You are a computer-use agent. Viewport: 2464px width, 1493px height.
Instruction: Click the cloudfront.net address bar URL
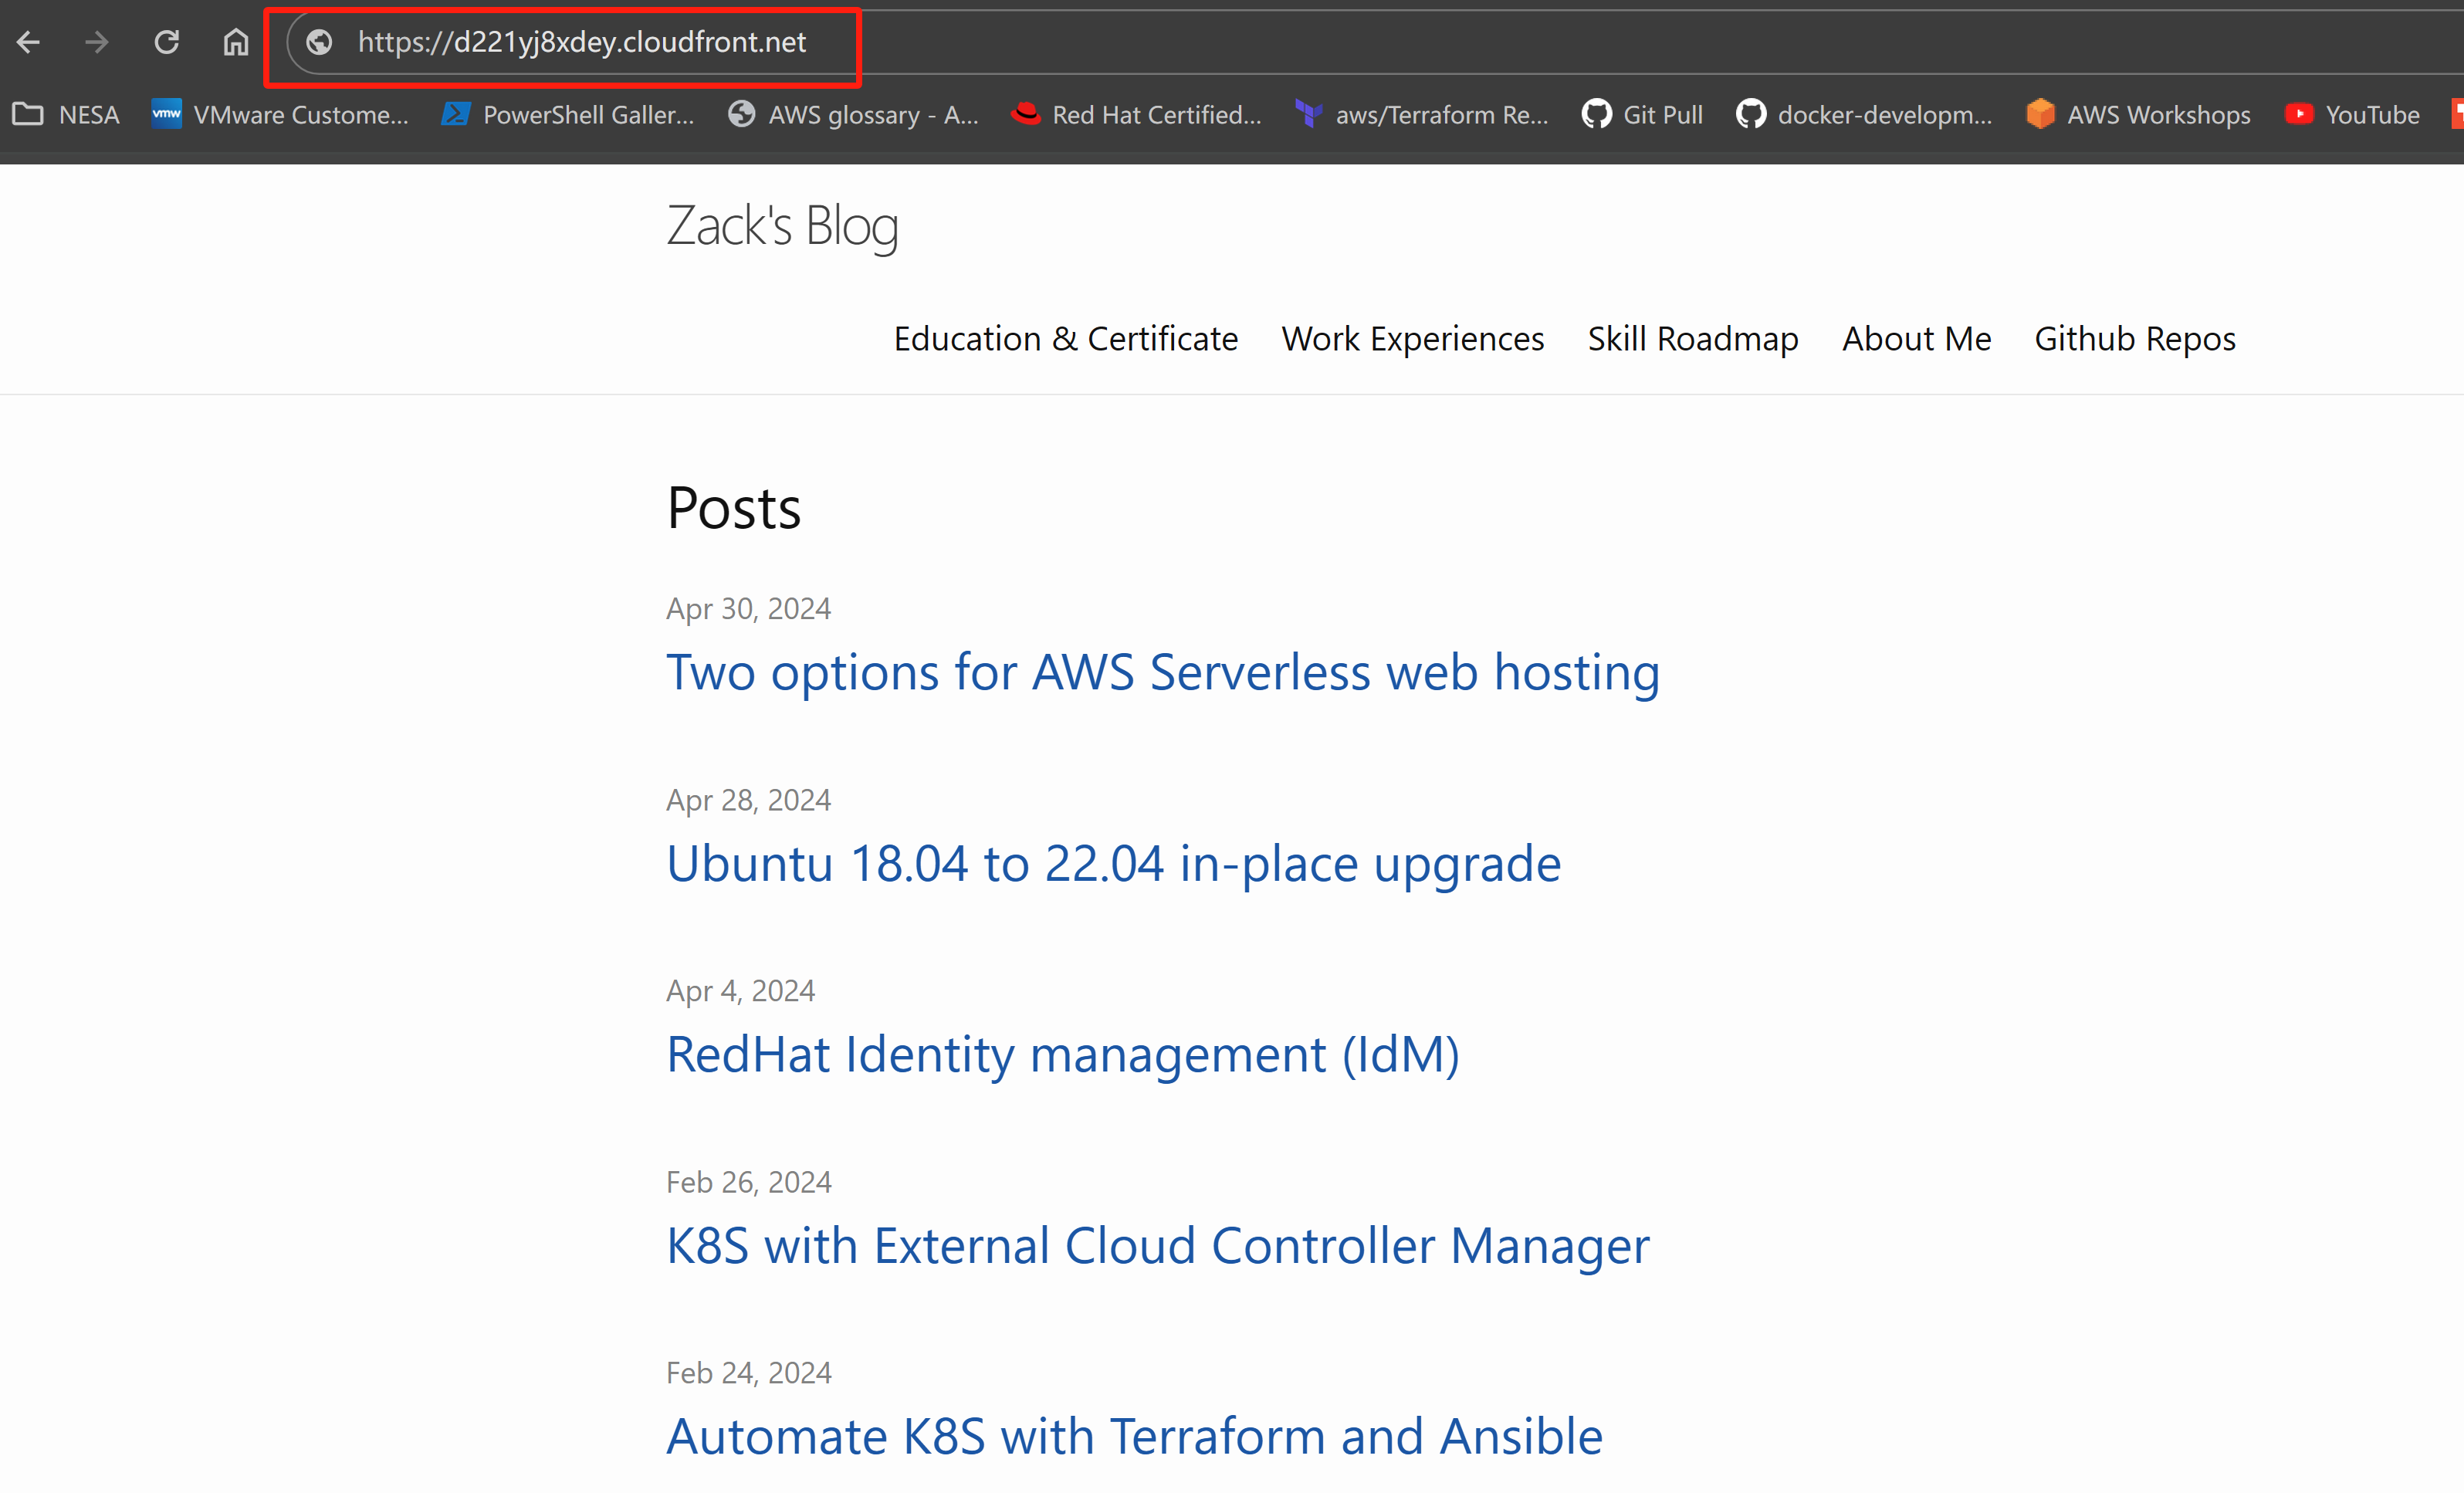(581, 42)
